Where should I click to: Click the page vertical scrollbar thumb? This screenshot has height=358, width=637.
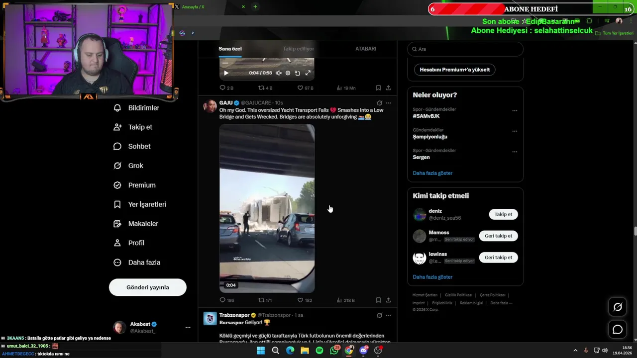click(635, 231)
